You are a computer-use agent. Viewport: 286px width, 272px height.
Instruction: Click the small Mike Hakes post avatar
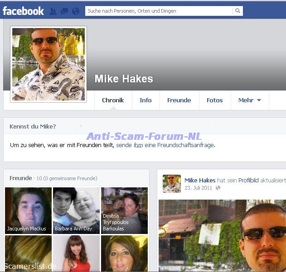tap(172, 184)
